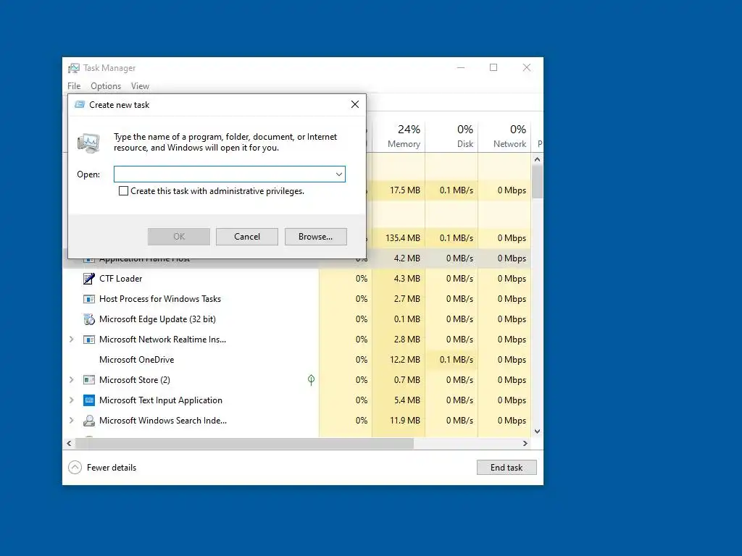Click the 135.4 MB memory value
Screen dimensions: 742x556
pyautogui.click(x=403, y=237)
